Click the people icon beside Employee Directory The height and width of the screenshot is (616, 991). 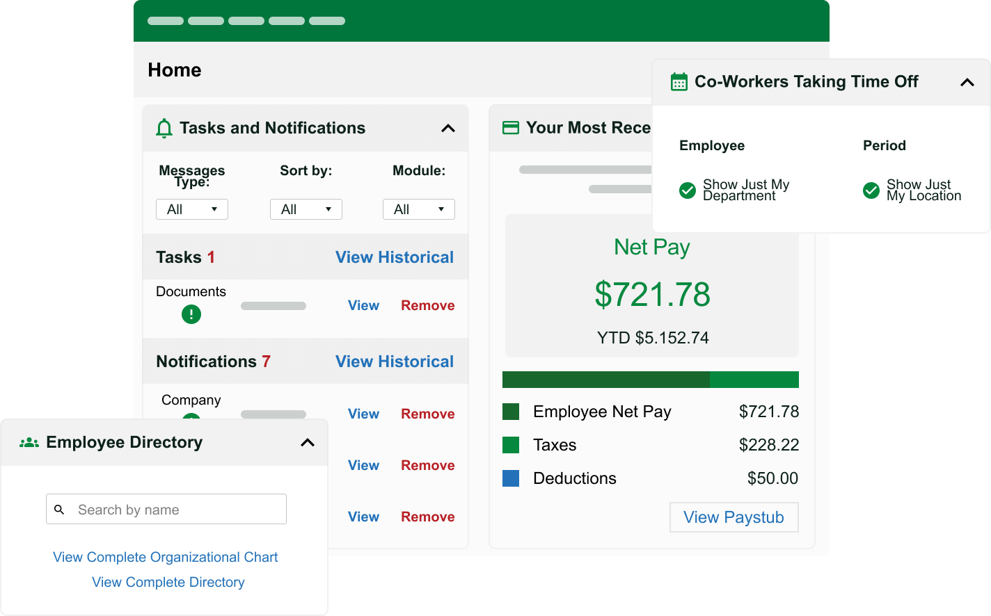(x=29, y=442)
